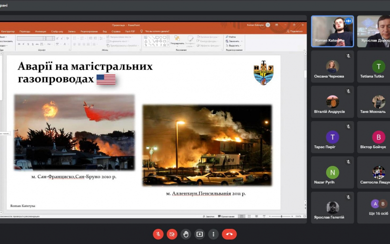The height and width of the screenshot is (244, 390).
Task: Open the Слайд-шоу ribbon tab
Action: coord(57,31)
